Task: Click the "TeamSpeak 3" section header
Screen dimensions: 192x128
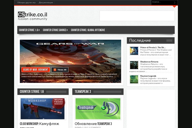Action: [x=98, y=92]
